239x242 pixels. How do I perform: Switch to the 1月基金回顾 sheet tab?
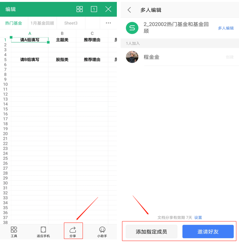pyautogui.click(x=42, y=23)
